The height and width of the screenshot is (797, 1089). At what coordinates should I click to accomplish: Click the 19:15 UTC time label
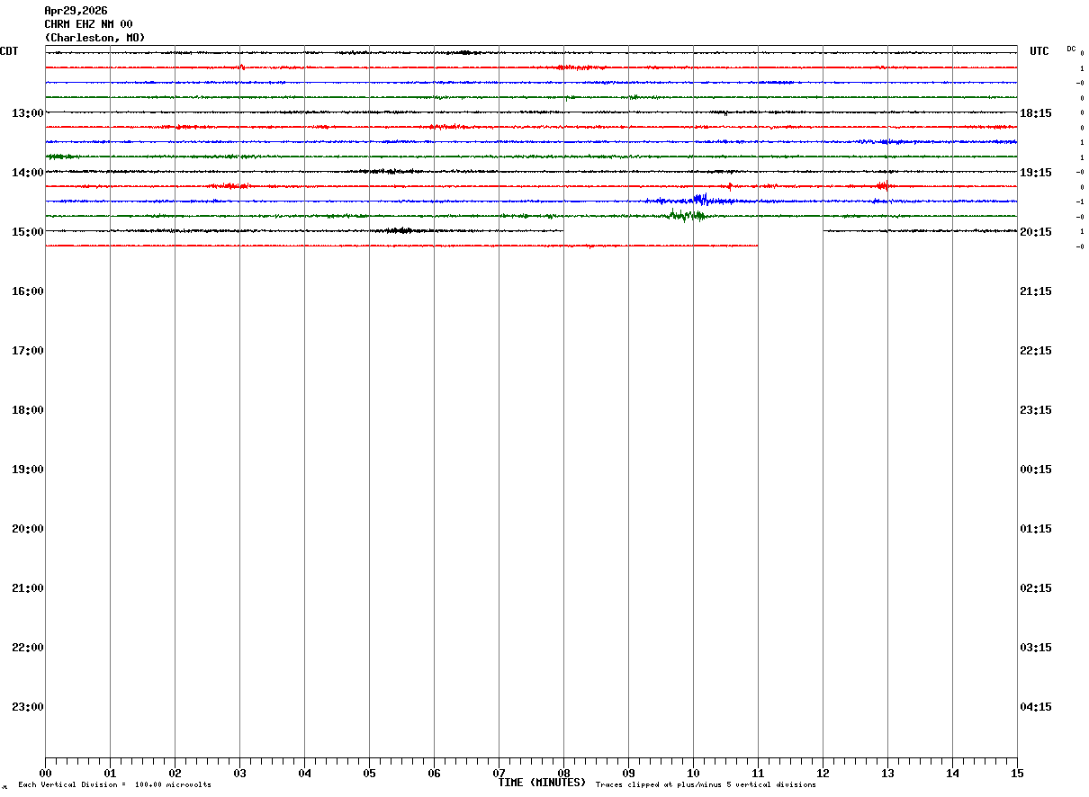point(1036,172)
